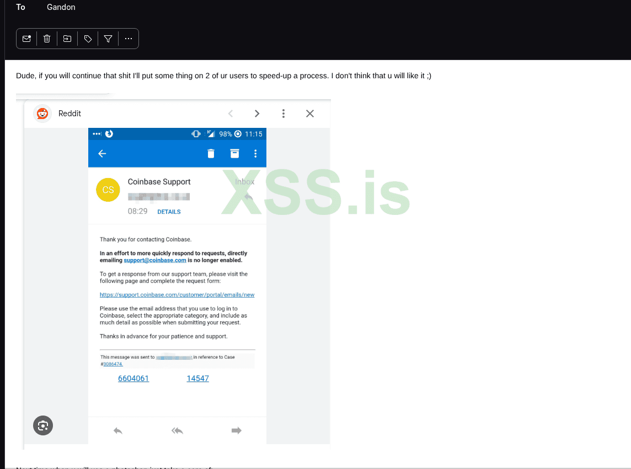
Task: Click the image search lens icon
Action: [x=43, y=425]
